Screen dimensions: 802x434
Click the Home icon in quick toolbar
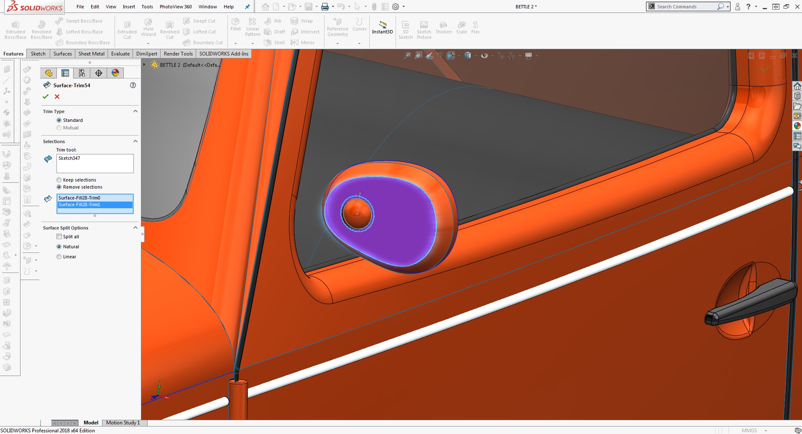pyautogui.click(x=265, y=7)
